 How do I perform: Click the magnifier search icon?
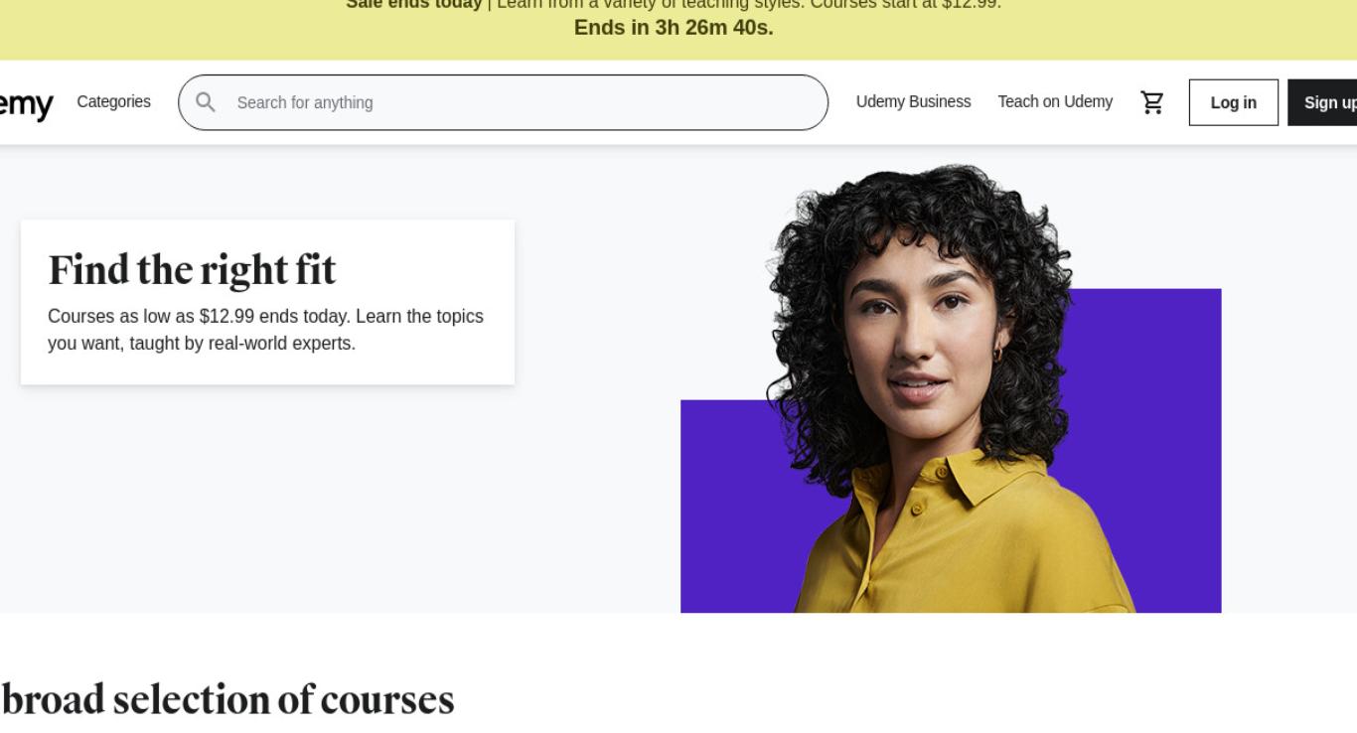206,102
